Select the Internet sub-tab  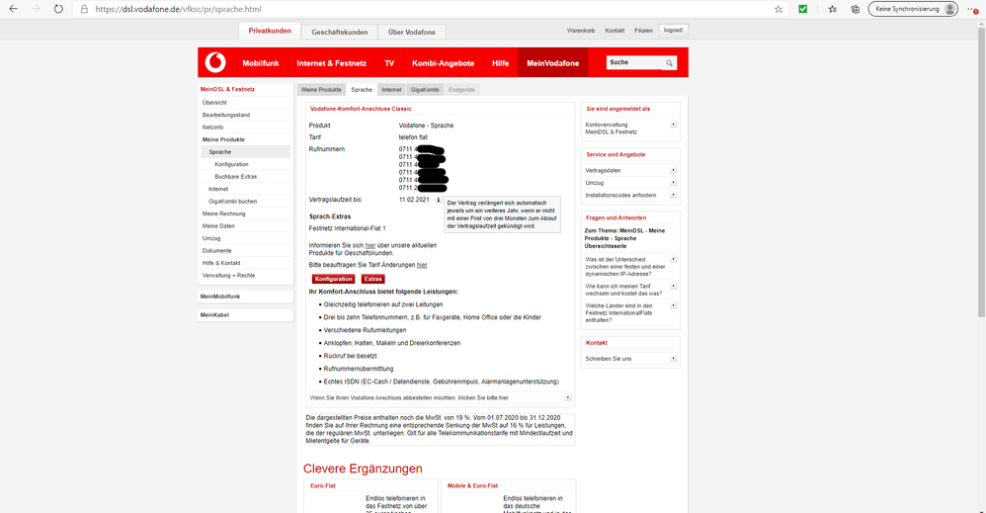click(x=391, y=89)
